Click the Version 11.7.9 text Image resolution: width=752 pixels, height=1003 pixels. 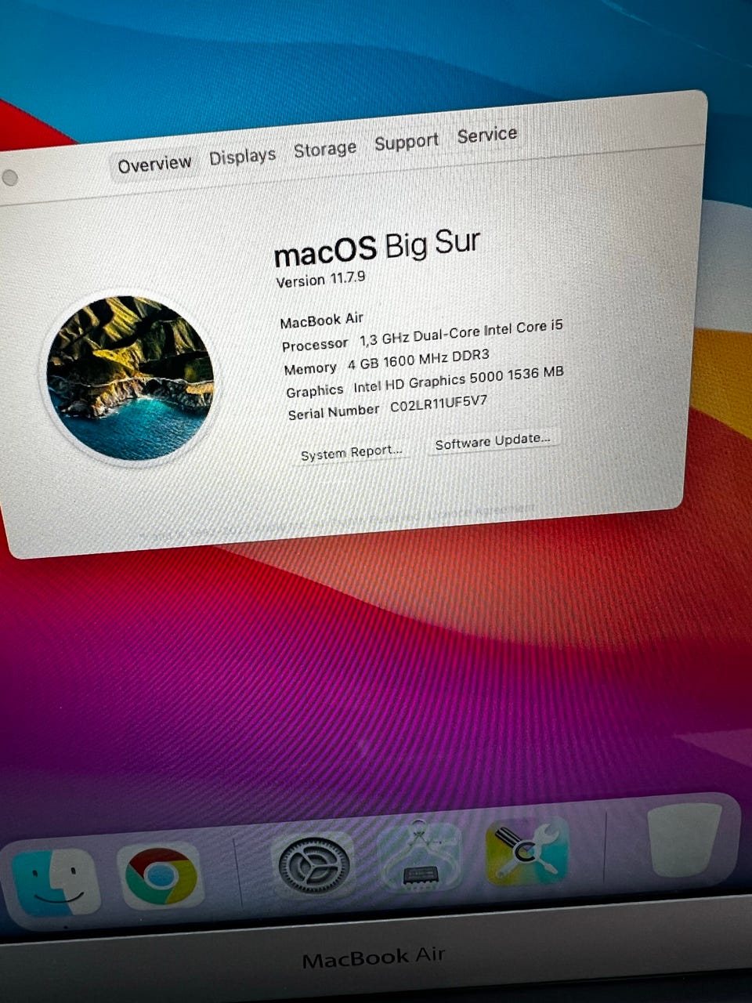320,279
